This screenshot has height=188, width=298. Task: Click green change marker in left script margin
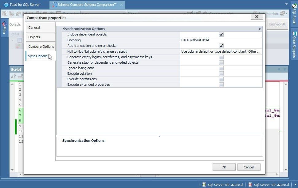16,127
